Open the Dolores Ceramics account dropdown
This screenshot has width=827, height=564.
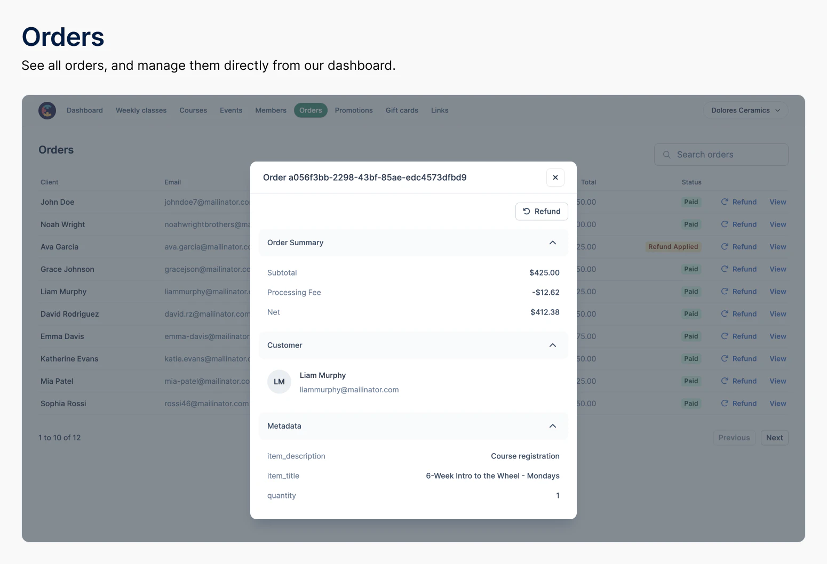745,110
